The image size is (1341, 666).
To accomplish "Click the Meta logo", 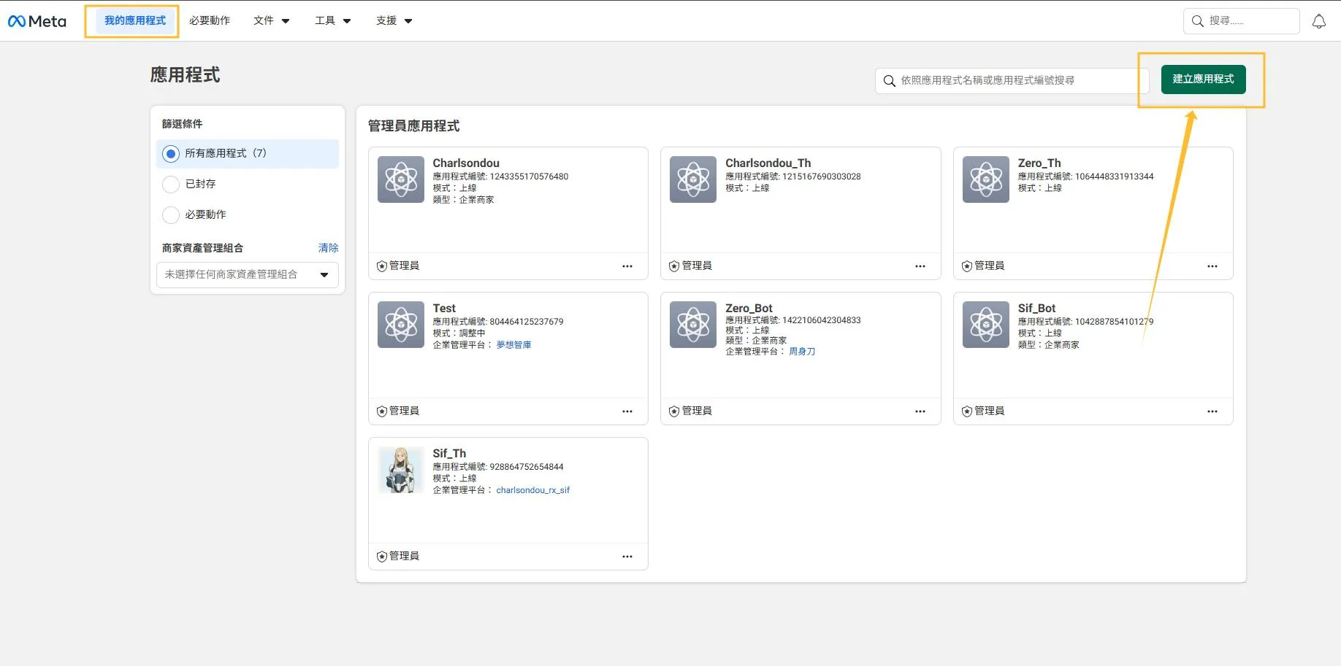I will [x=36, y=20].
